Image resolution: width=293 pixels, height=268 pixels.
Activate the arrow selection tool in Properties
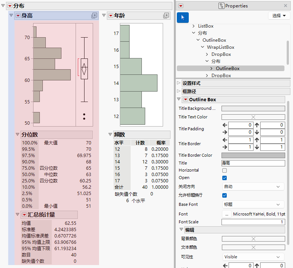coord(183,17)
